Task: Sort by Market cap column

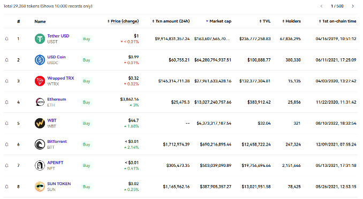Action: 218,21
